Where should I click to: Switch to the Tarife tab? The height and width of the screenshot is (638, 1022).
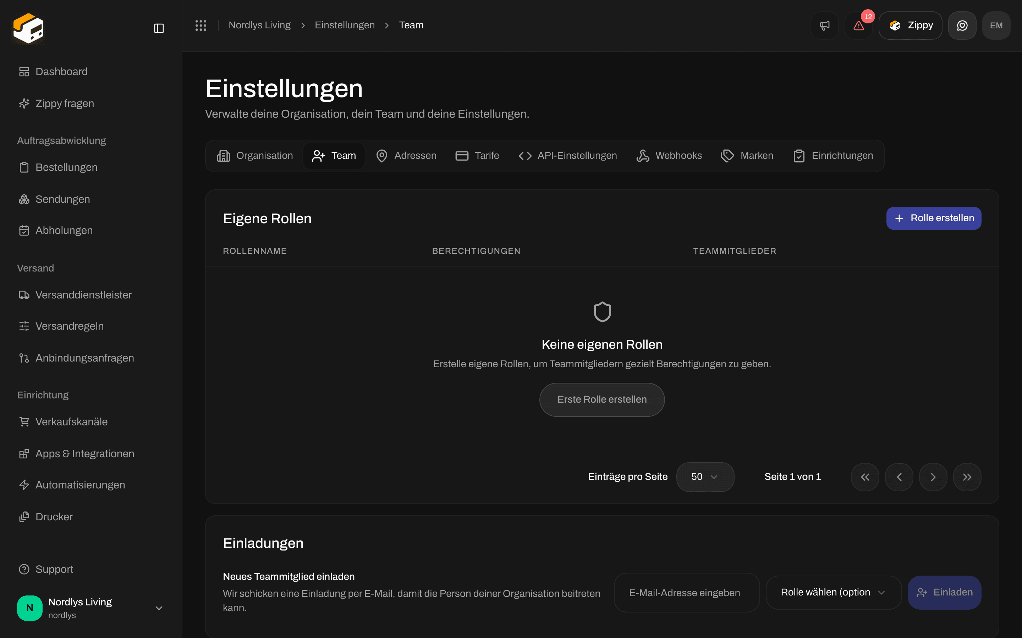tap(477, 156)
